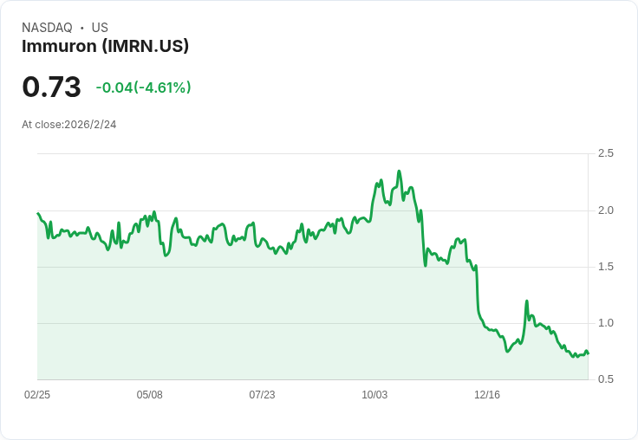Click the -0.04(-4.61%) price change text

point(143,87)
